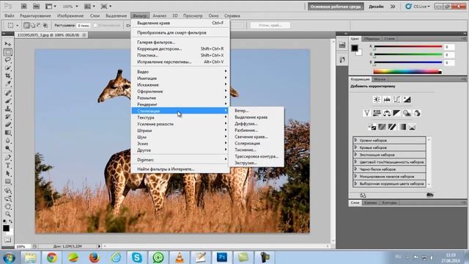Click the Основная рабочая среда workspace button
The width and height of the screenshot is (469, 264).
[x=336, y=7]
